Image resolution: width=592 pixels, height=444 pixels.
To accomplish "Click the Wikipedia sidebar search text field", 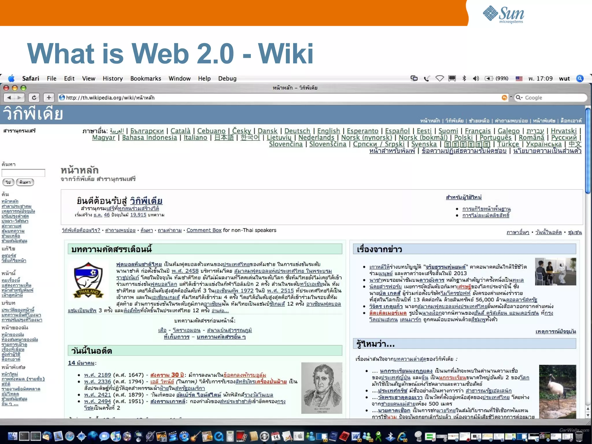I will click(x=23, y=173).
